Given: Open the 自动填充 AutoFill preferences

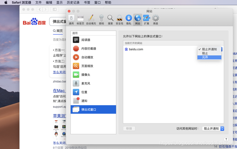Looking at the screenshot, I should coord(91,20).
